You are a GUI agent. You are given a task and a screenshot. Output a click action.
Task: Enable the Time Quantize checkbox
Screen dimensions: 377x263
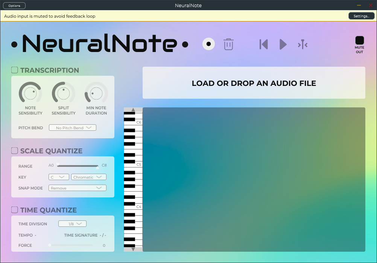[x=15, y=210]
